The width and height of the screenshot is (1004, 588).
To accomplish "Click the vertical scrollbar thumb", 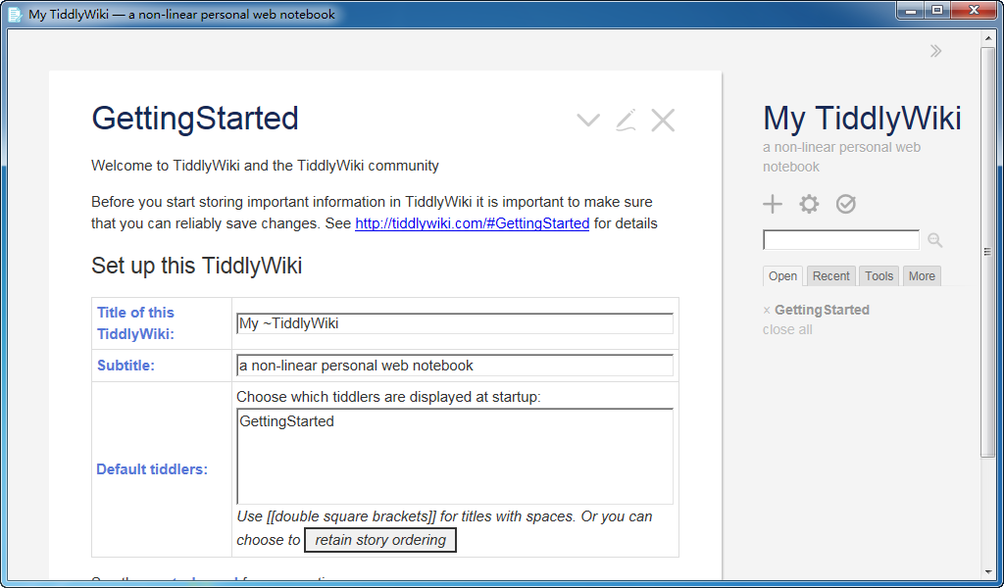I will click(x=987, y=252).
